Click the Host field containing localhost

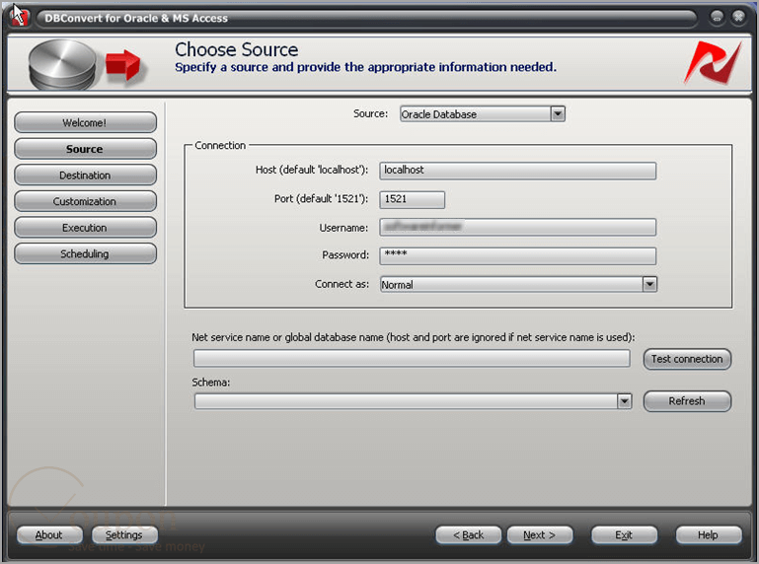517,171
